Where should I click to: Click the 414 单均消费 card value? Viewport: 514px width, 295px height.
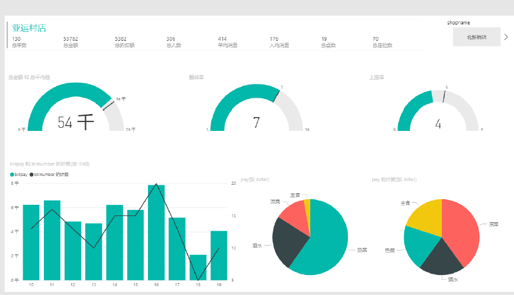click(223, 39)
